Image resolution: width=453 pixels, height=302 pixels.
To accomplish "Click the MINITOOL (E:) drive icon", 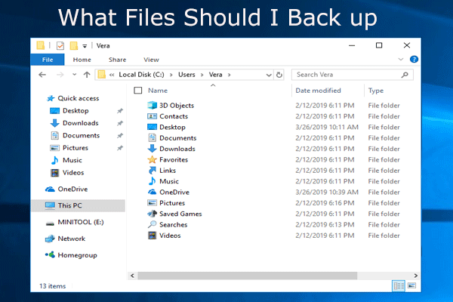I will 50,223.
